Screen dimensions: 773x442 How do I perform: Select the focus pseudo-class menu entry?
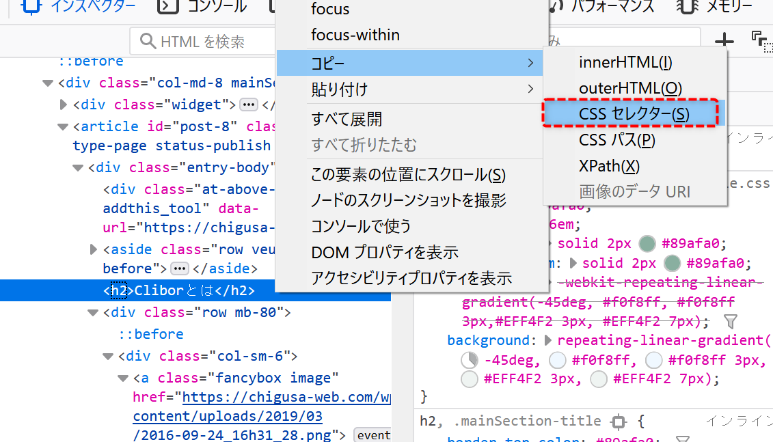[330, 9]
